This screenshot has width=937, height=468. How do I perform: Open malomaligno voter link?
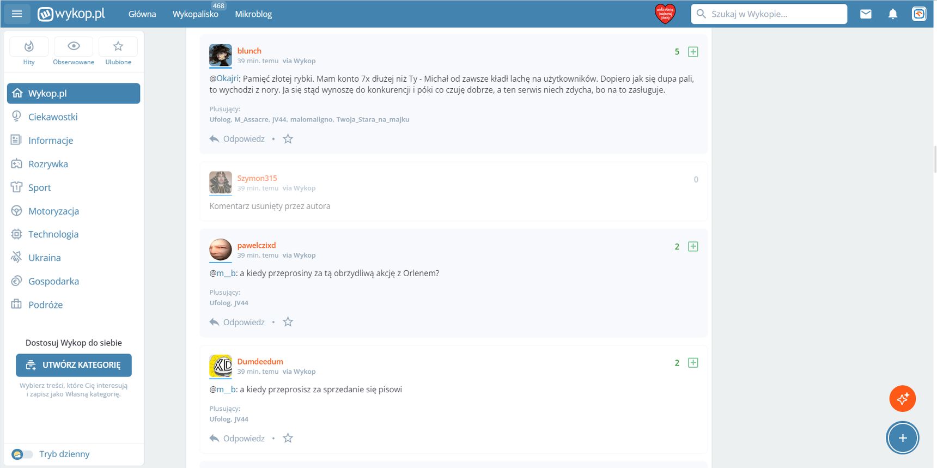[x=311, y=119]
